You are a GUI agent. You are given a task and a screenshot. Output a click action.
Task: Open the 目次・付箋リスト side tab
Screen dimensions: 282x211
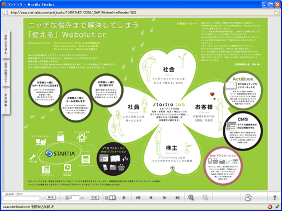coord(6,73)
